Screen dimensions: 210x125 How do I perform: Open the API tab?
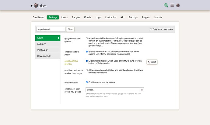click(122, 17)
